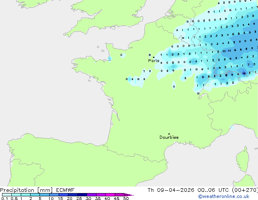Click the legend tick label '25'

pos(79,198)
